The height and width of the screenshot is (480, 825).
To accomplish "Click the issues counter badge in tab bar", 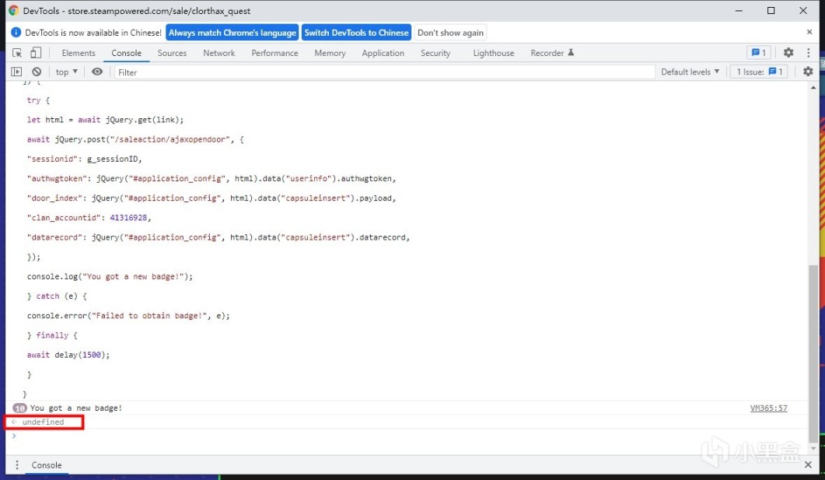I will (759, 53).
